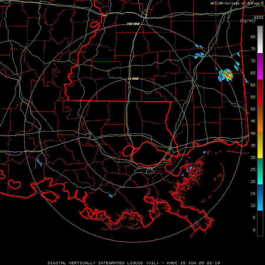Select the 100 NMI range ring label
Screen dimensions: 265x265
click(133, 24)
